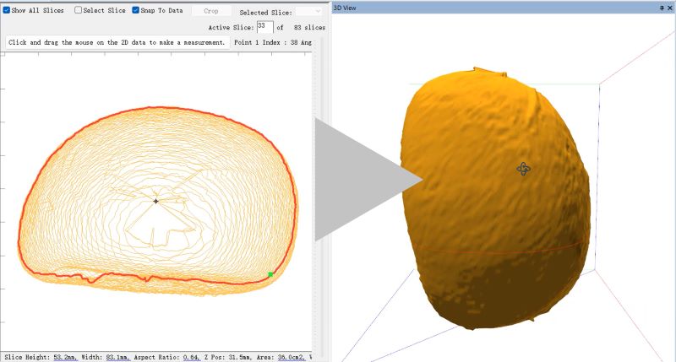The width and height of the screenshot is (676, 362).
Task: Select the 3D View title bar
Action: point(490,7)
